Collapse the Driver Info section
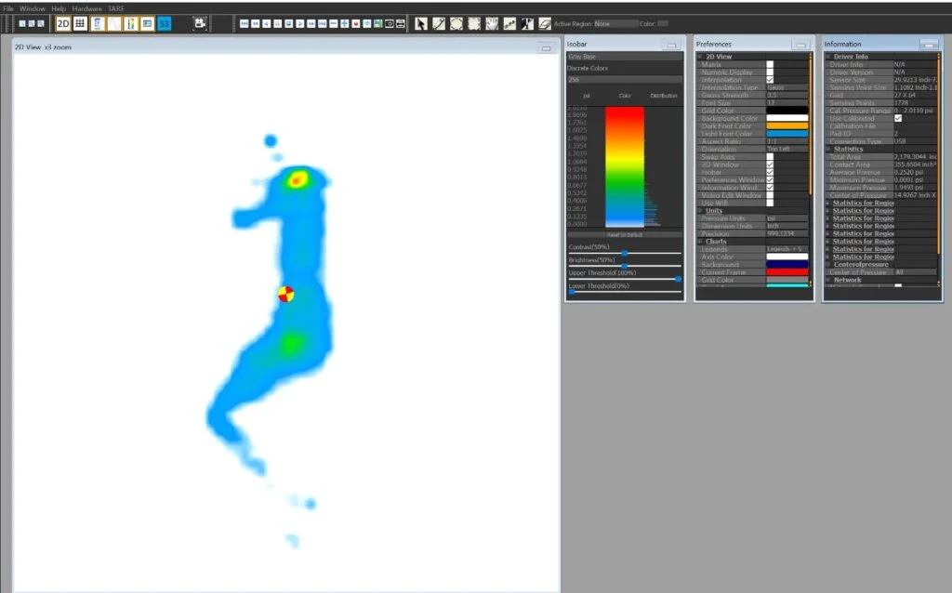 (x=828, y=56)
